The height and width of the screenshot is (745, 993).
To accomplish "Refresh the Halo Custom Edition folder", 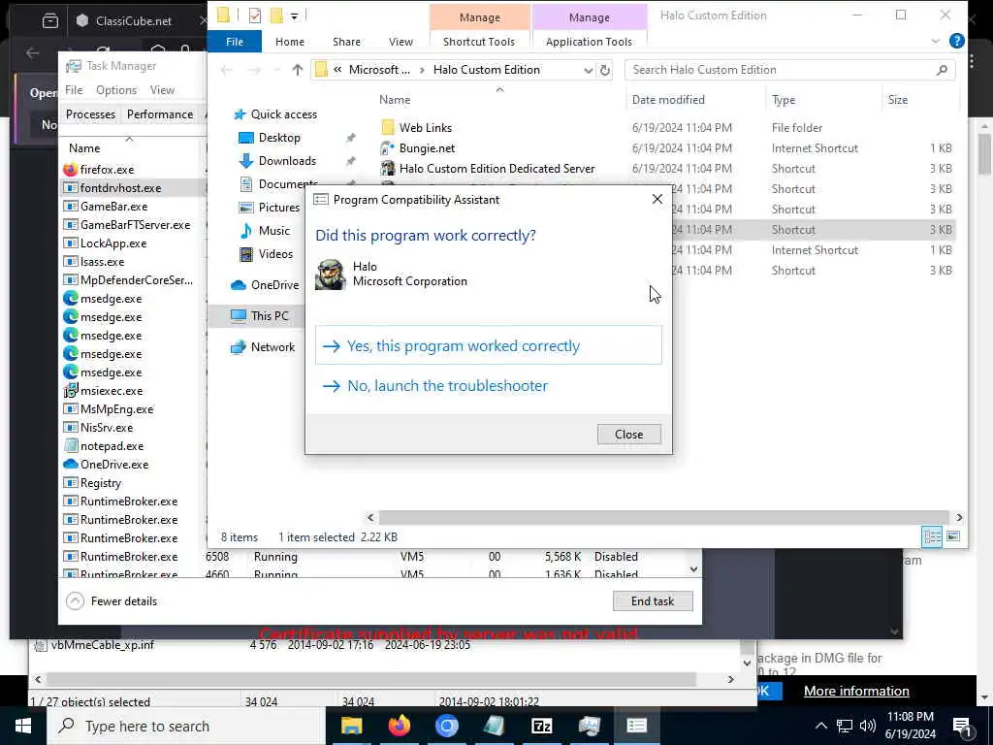I will tap(605, 70).
